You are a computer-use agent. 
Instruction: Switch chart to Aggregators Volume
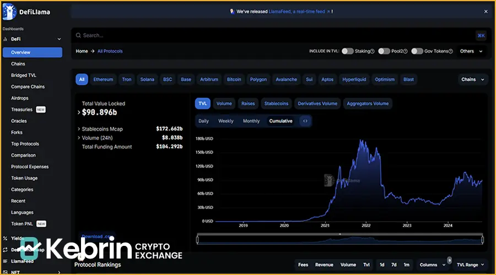click(x=368, y=103)
